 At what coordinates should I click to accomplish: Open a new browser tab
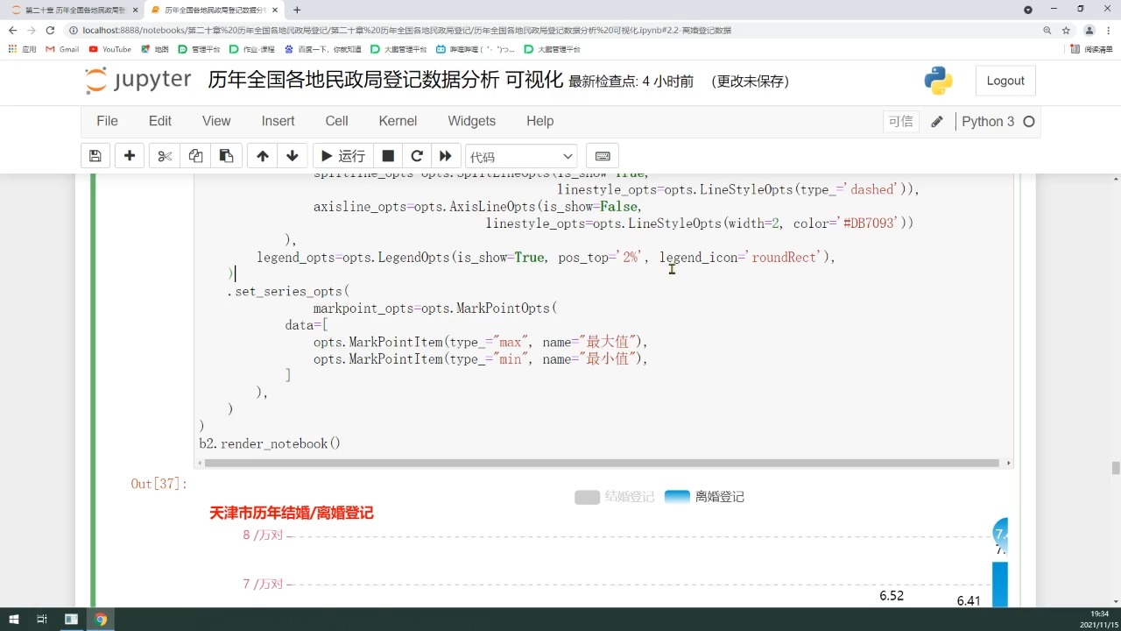pyautogui.click(x=297, y=10)
